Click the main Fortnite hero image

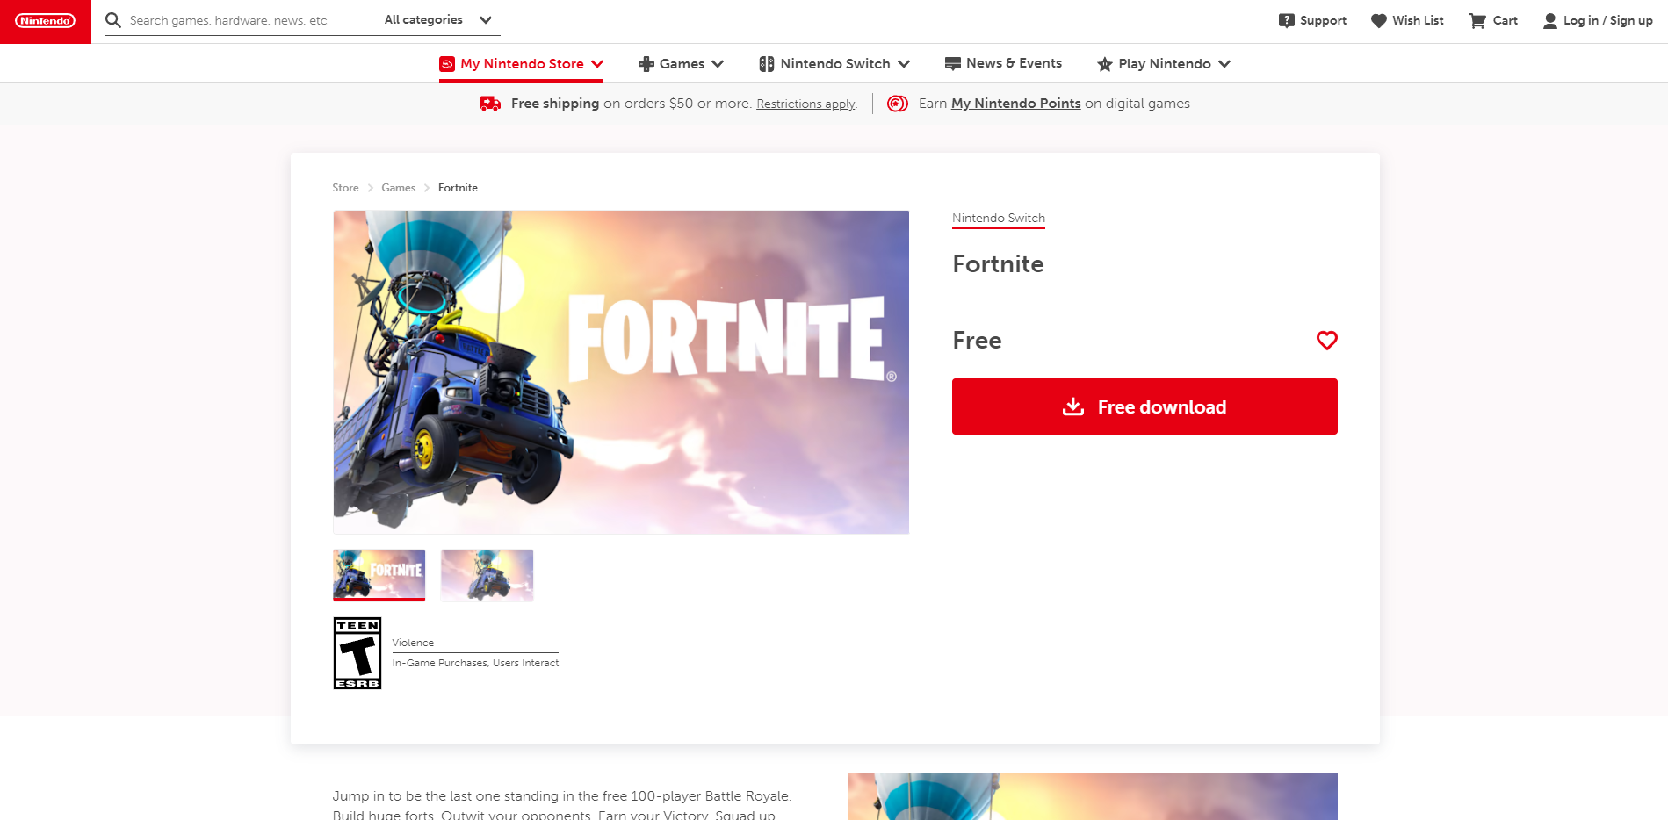coord(621,372)
